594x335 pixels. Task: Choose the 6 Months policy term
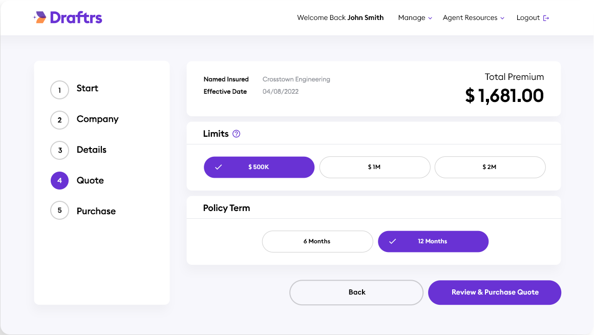point(317,241)
